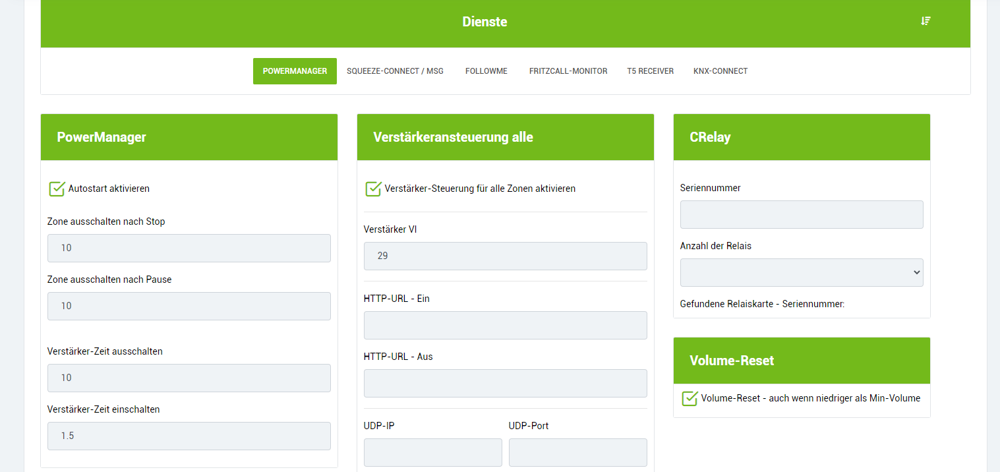Select the PowerManager tab

(x=295, y=71)
